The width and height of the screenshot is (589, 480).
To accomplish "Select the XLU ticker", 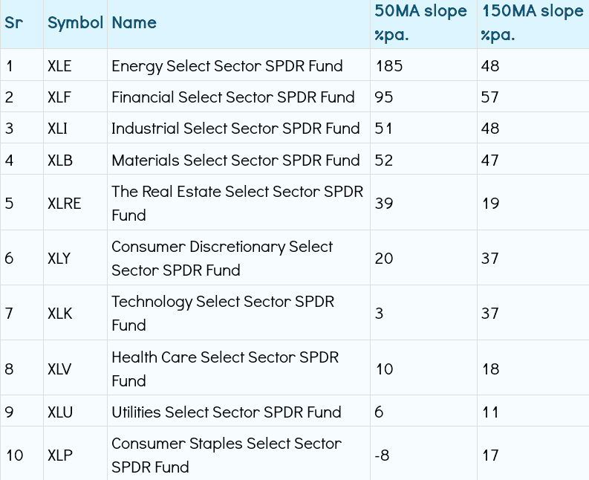I will pos(59,412).
